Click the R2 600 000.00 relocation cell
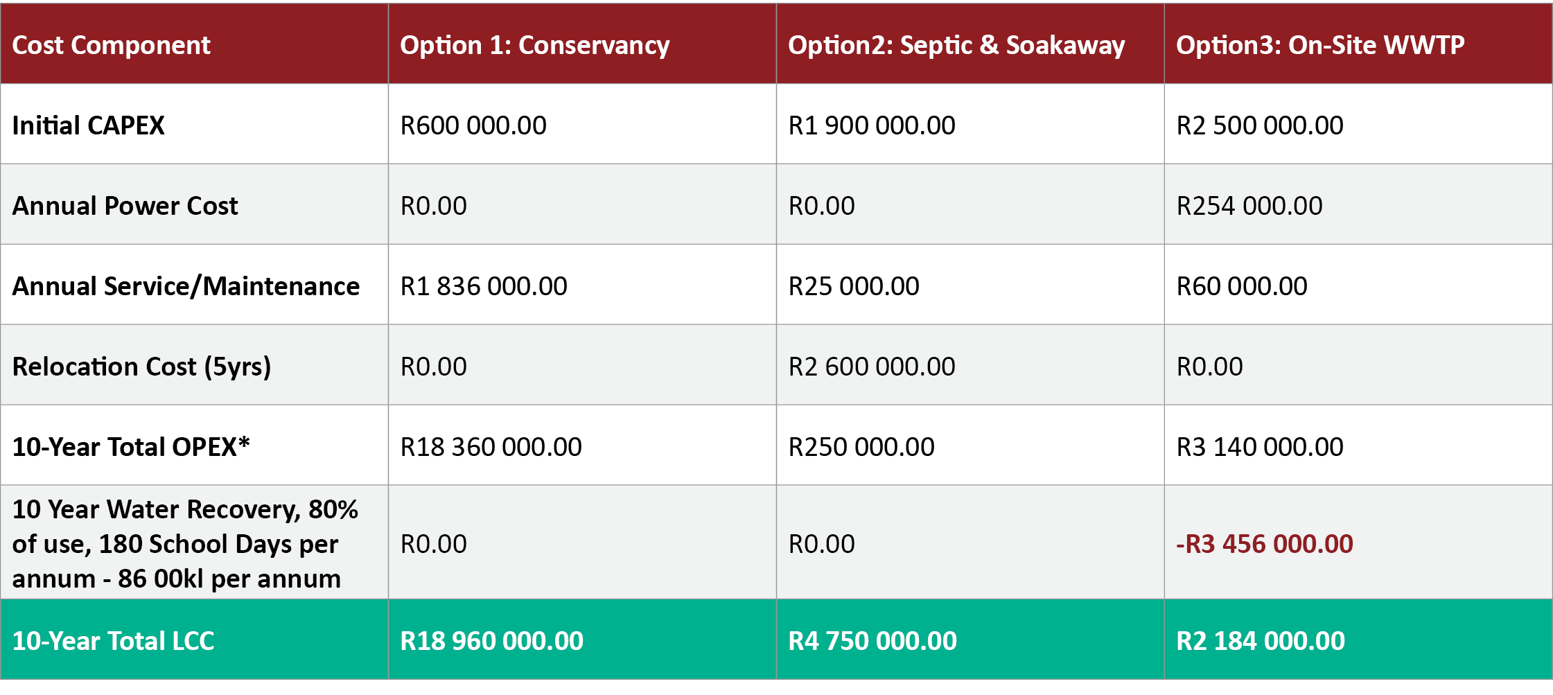This screenshot has width=1553, height=695. (871, 367)
